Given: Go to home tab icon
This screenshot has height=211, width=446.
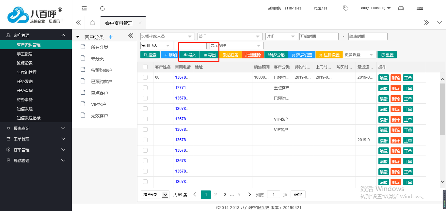Looking at the screenshot, I should tap(92, 23).
